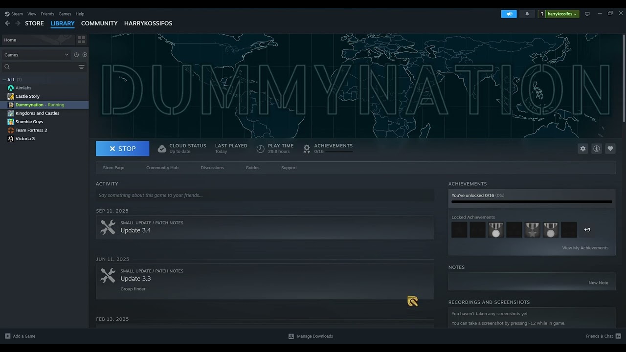626x352 pixels.
Task: Click the Aimlabs game icon
Action: point(11,88)
